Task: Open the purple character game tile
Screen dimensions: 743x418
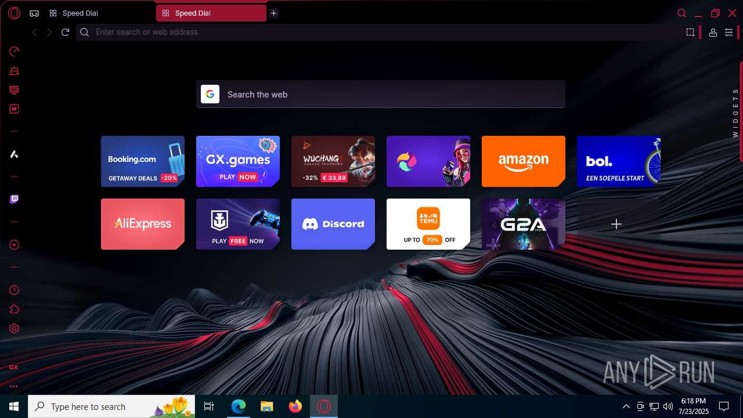Action: (428, 161)
